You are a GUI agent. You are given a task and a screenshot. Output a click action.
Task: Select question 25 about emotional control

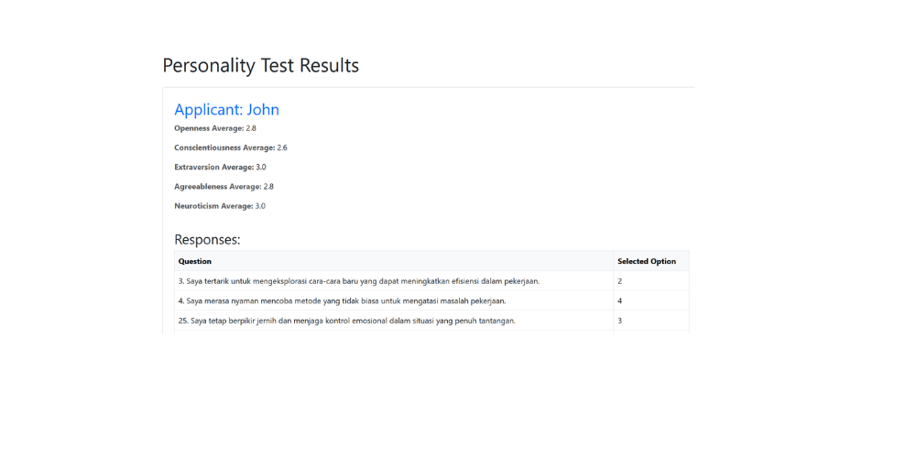346,321
